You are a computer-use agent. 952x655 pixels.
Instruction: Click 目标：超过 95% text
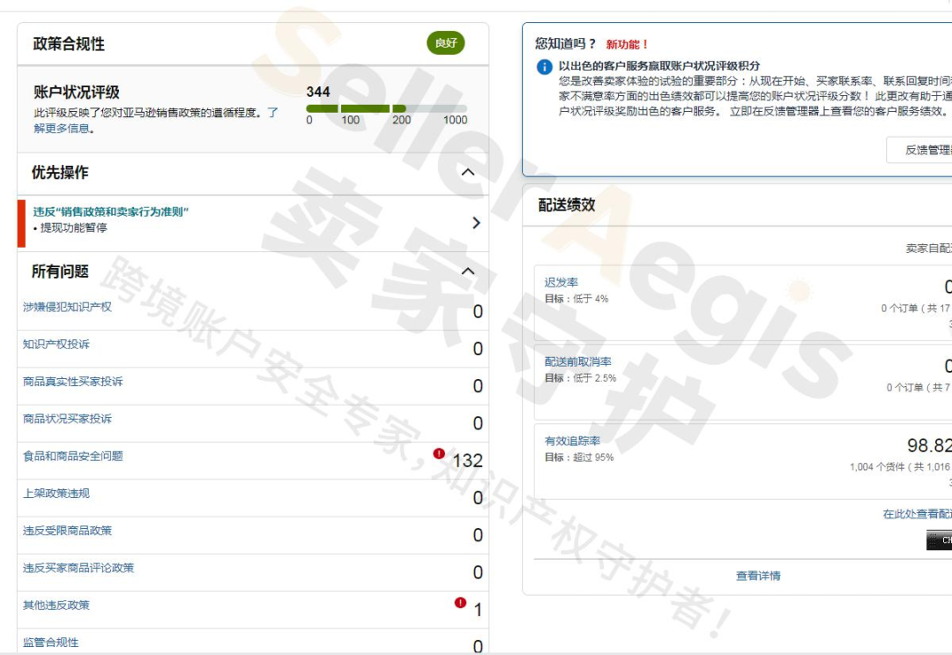point(578,458)
